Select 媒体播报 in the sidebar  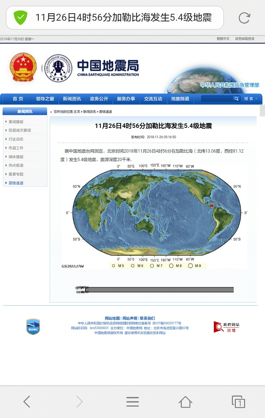tap(16, 157)
